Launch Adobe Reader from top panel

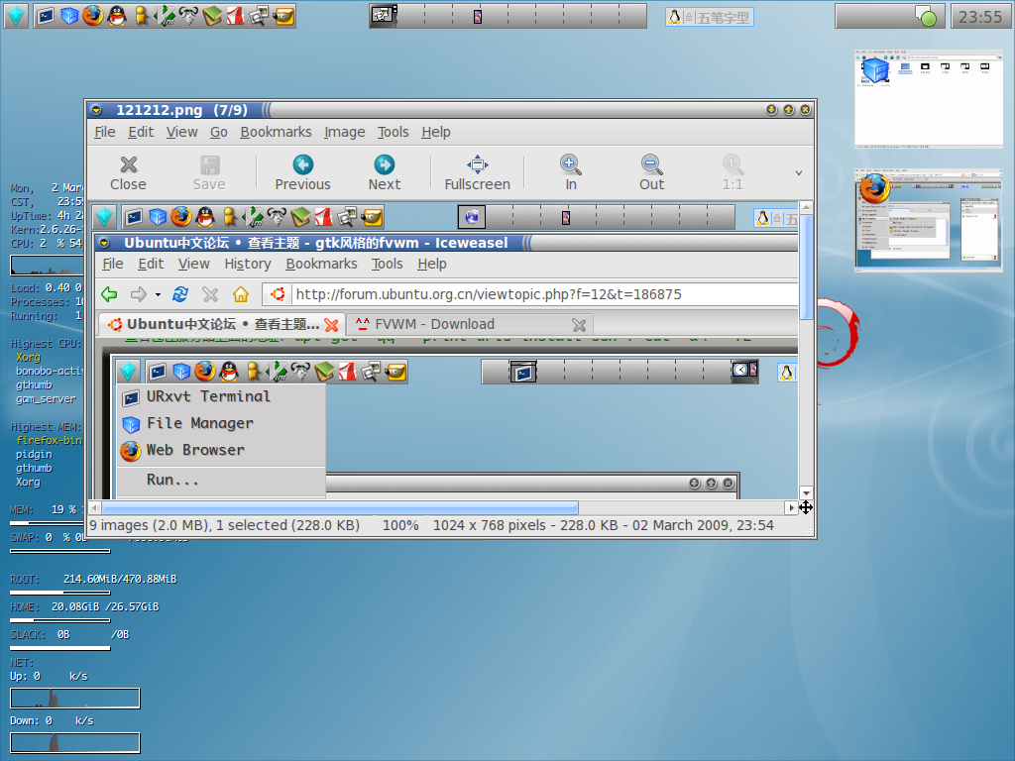236,16
